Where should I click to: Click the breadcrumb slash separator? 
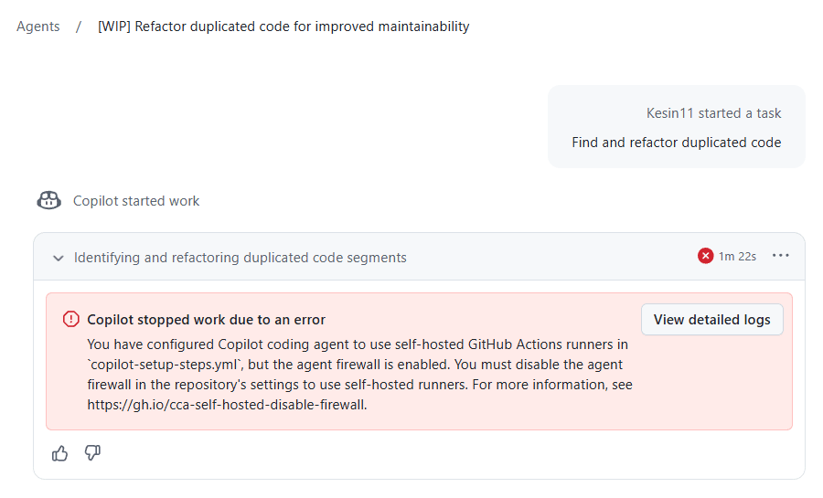(79, 26)
